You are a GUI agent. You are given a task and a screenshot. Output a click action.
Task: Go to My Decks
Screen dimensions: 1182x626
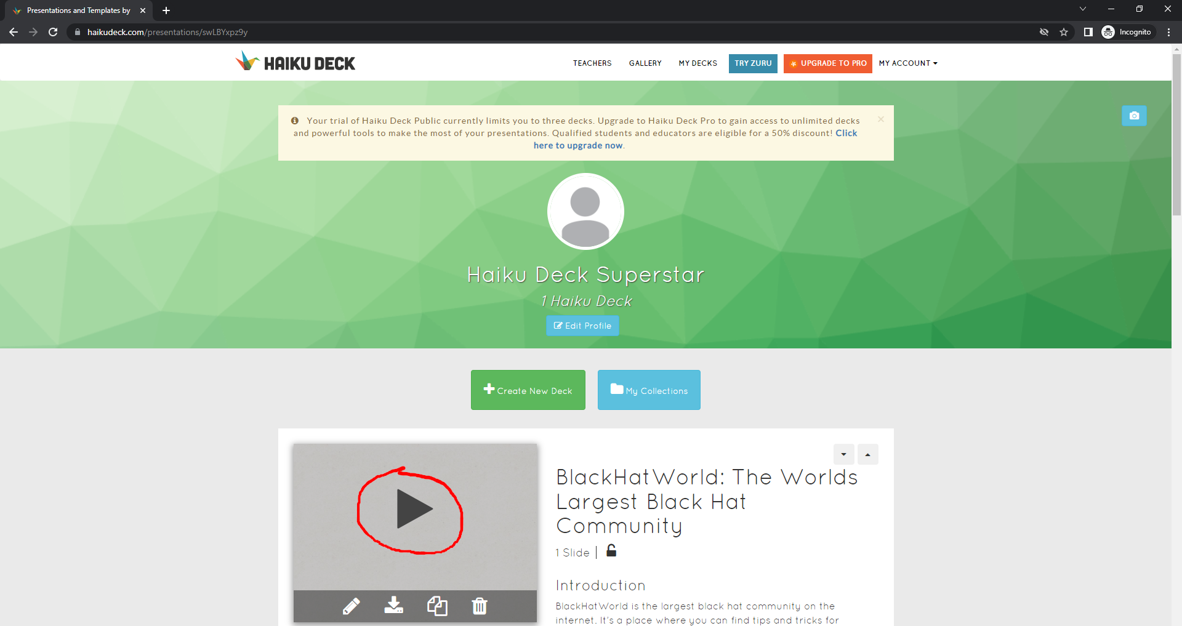tap(698, 63)
